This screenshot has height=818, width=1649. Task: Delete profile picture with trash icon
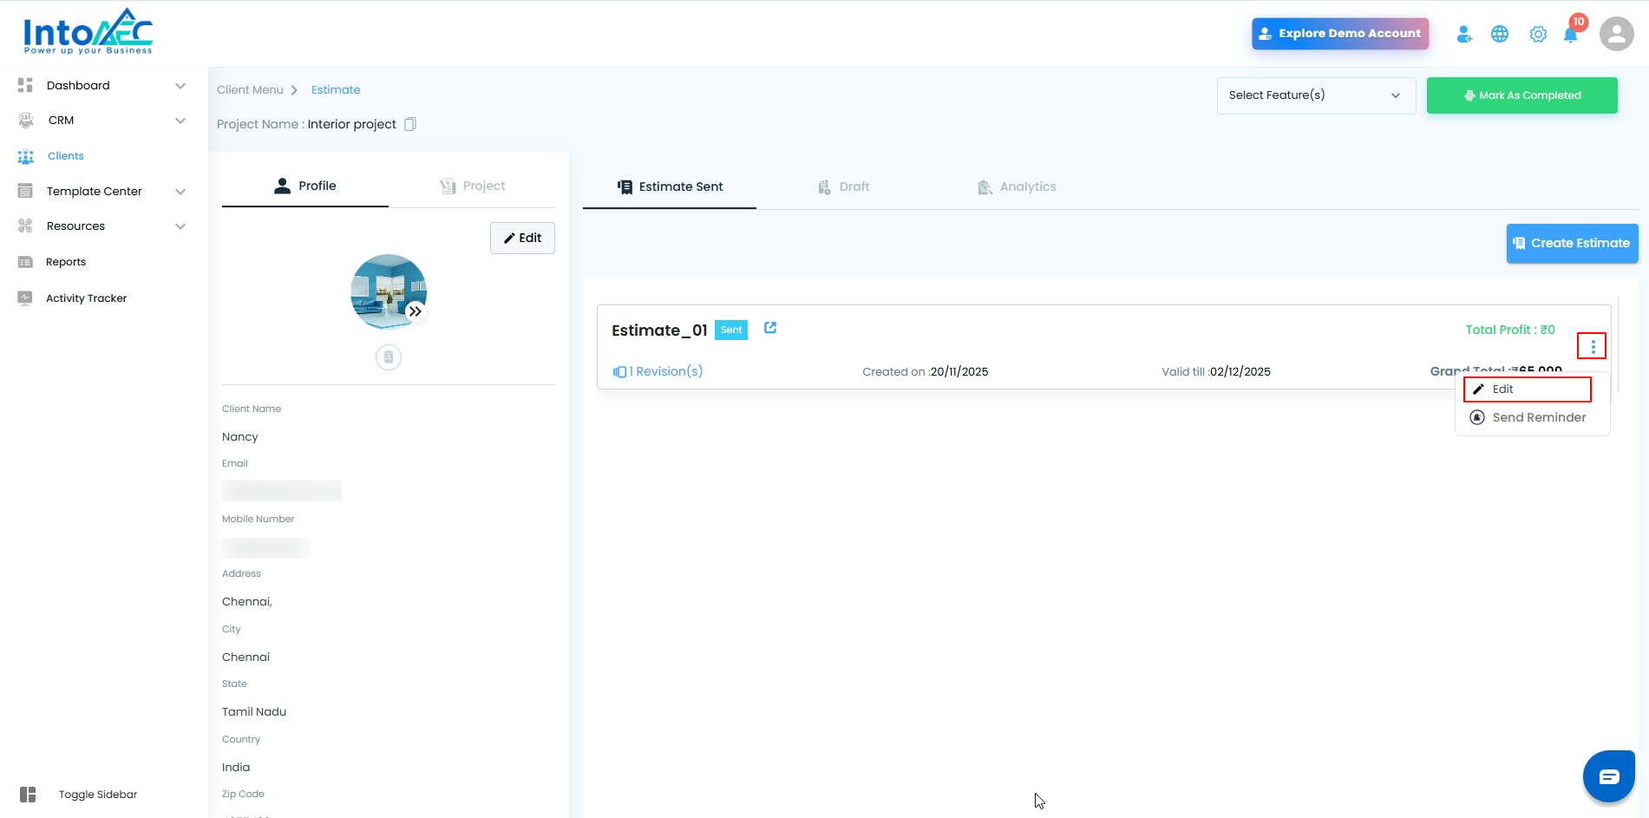pyautogui.click(x=389, y=357)
